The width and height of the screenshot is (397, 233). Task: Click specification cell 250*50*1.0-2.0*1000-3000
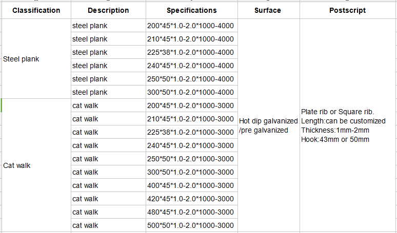pyautogui.click(x=191, y=159)
